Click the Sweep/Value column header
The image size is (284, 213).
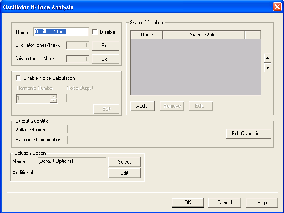(x=204, y=35)
